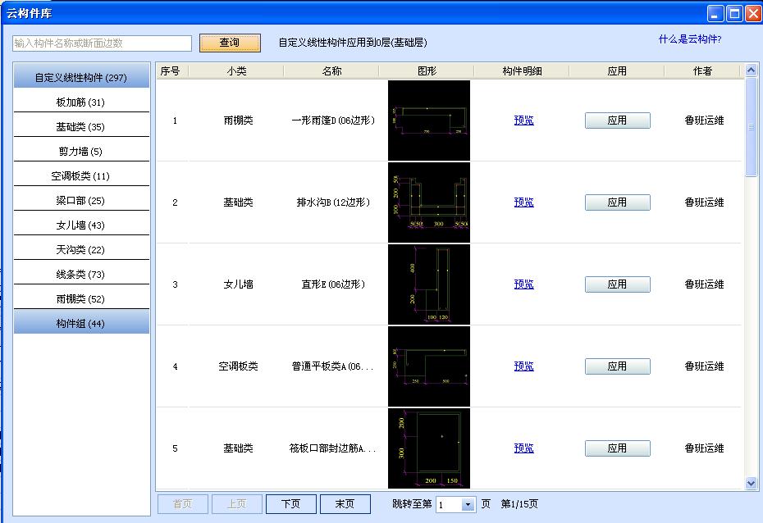Sort by the 小类 column header
Screen dimensions: 763x523
click(x=236, y=71)
